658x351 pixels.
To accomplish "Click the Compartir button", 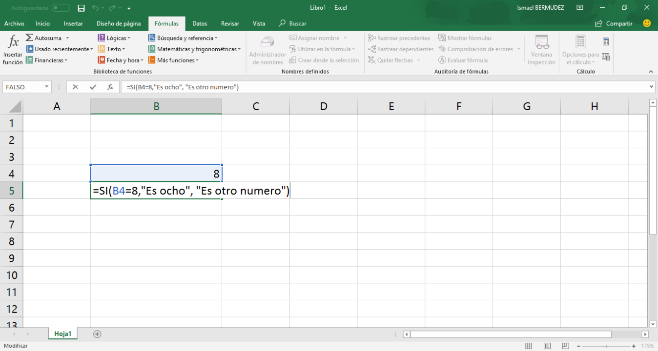I will click(x=612, y=23).
